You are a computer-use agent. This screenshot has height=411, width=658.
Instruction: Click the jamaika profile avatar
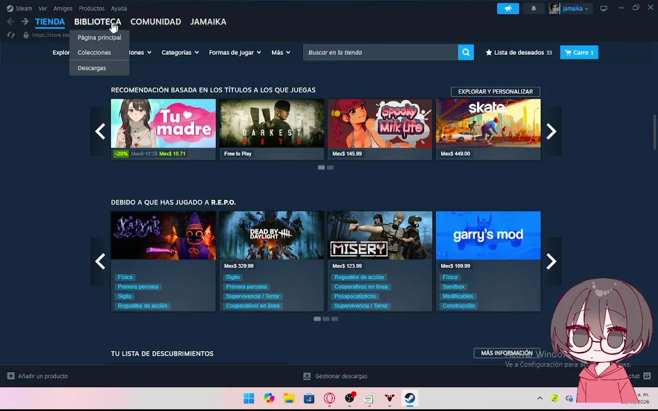pos(555,9)
